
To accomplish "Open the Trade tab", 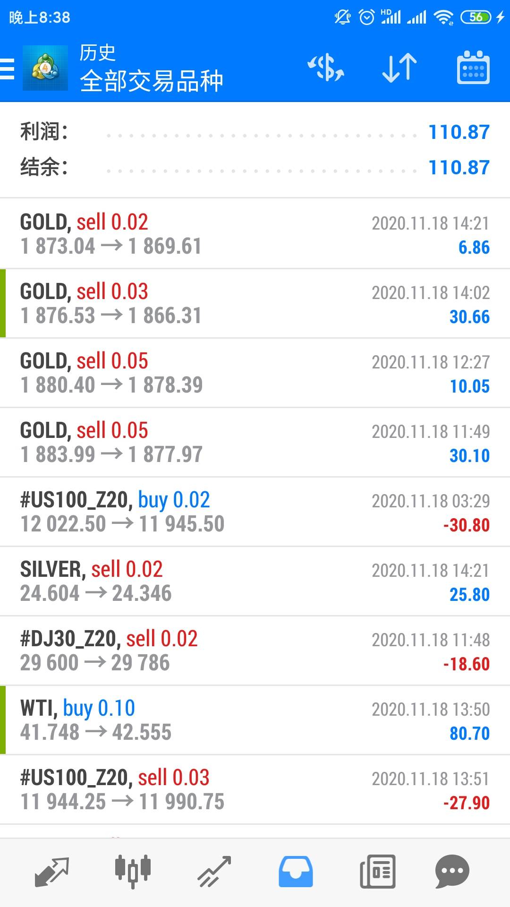I will click(214, 871).
